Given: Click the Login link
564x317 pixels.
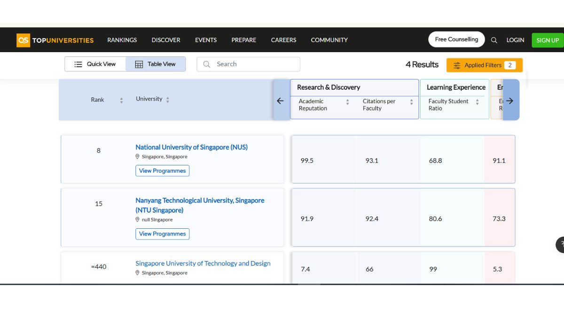Looking at the screenshot, I should pos(515,40).
